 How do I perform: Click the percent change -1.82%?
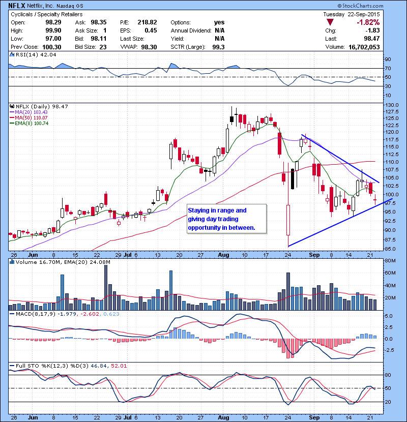pyautogui.click(x=368, y=22)
